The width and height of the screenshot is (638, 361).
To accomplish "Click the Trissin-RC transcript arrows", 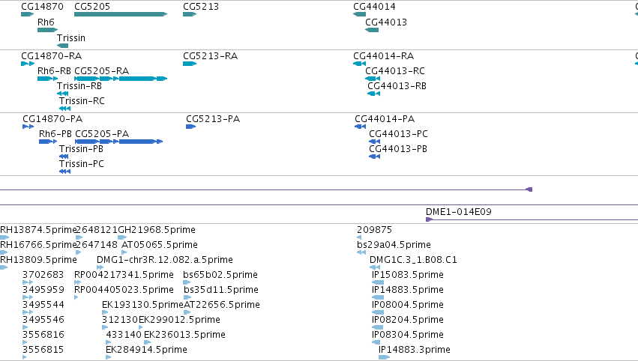I will tap(64, 109).
